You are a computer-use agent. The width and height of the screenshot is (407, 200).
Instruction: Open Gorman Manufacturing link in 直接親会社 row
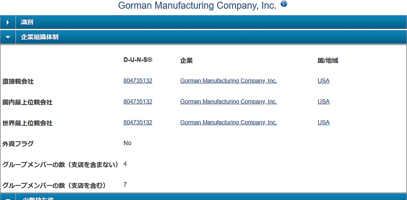tap(228, 81)
